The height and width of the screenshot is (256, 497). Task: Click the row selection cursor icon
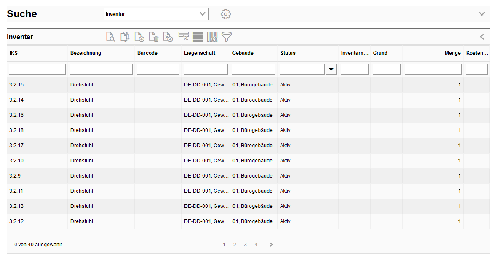(183, 37)
